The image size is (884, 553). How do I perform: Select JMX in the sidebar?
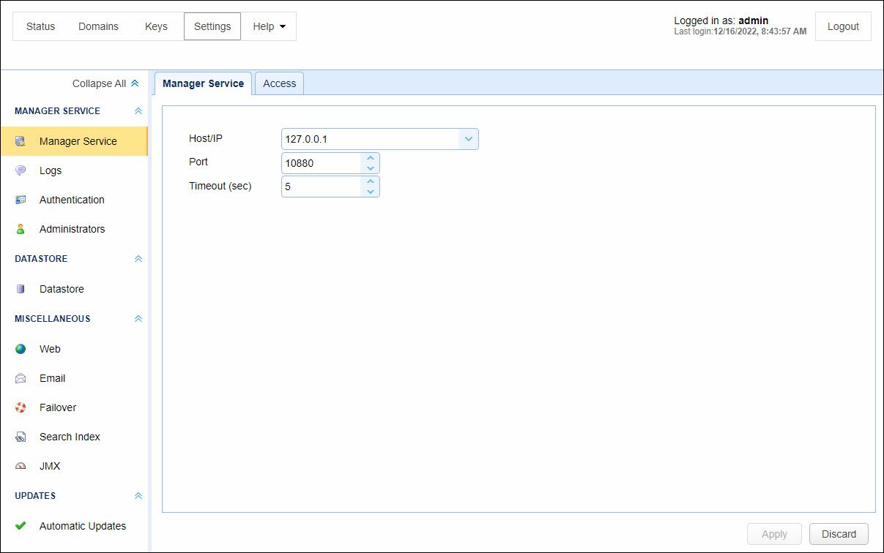coord(74,466)
